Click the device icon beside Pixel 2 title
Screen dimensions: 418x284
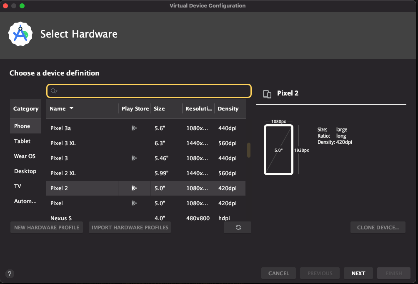(x=267, y=94)
